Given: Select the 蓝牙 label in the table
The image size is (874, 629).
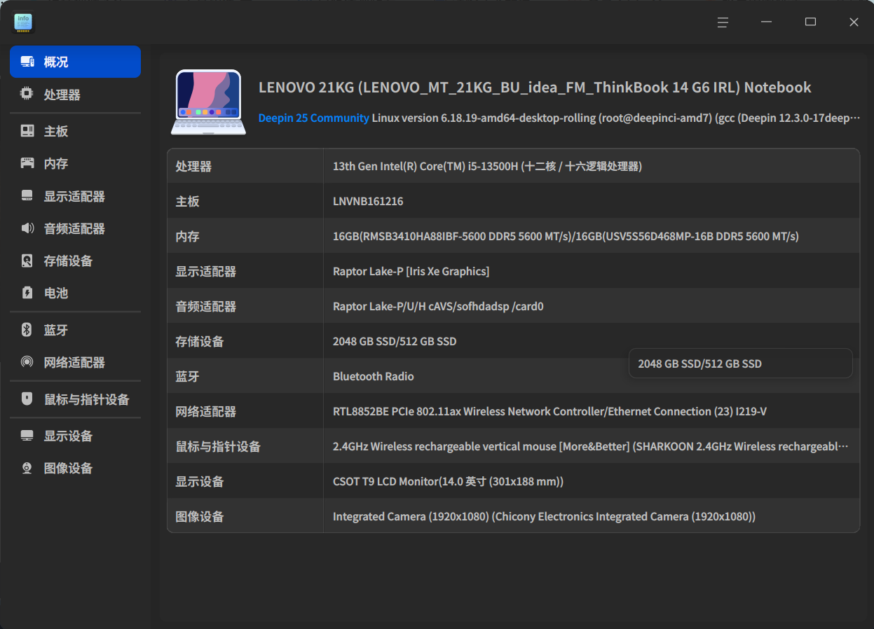Looking at the screenshot, I should (x=187, y=376).
